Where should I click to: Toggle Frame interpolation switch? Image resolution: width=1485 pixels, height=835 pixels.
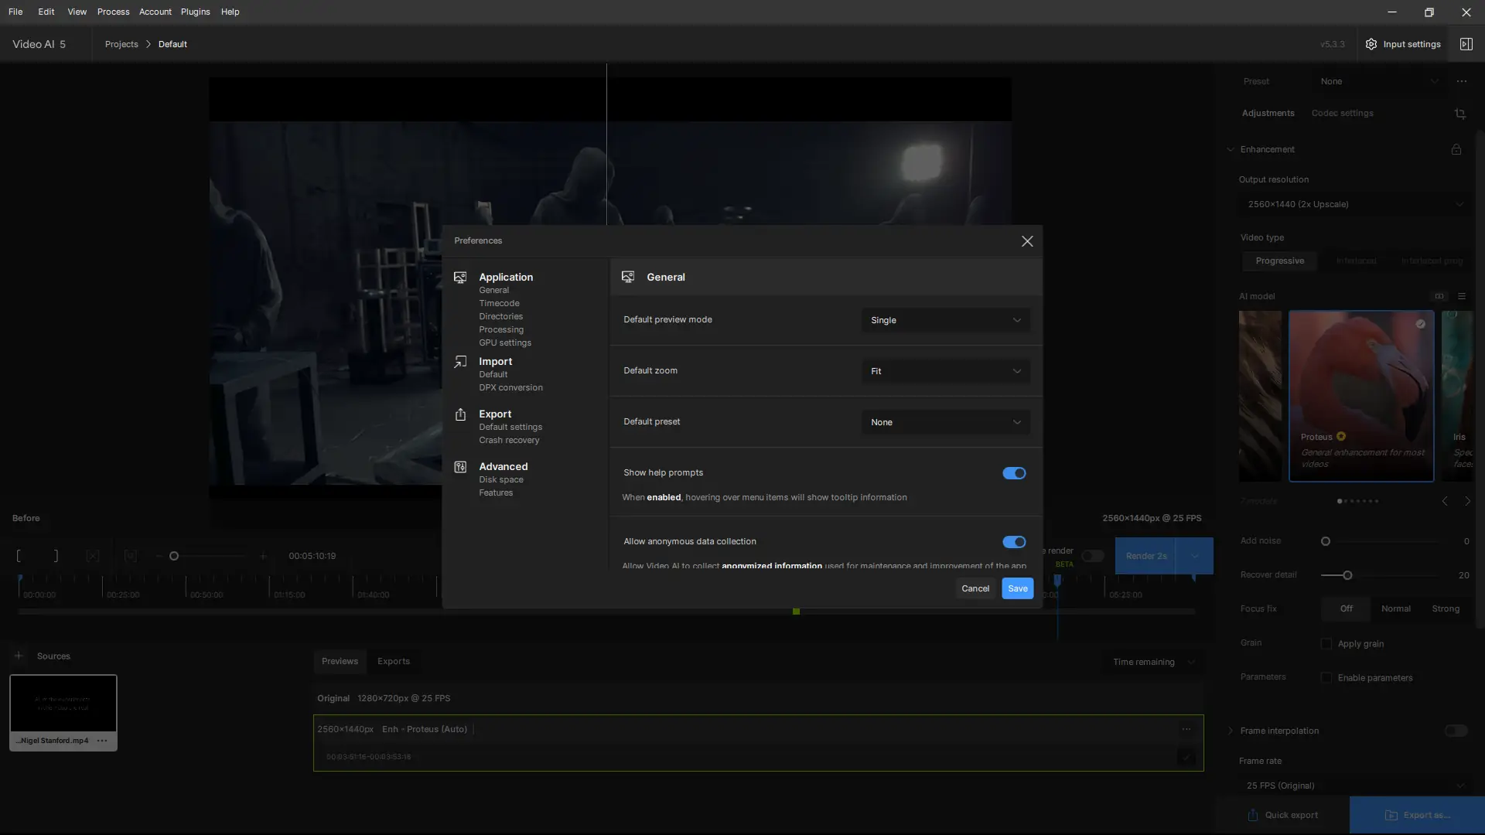(1456, 731)
